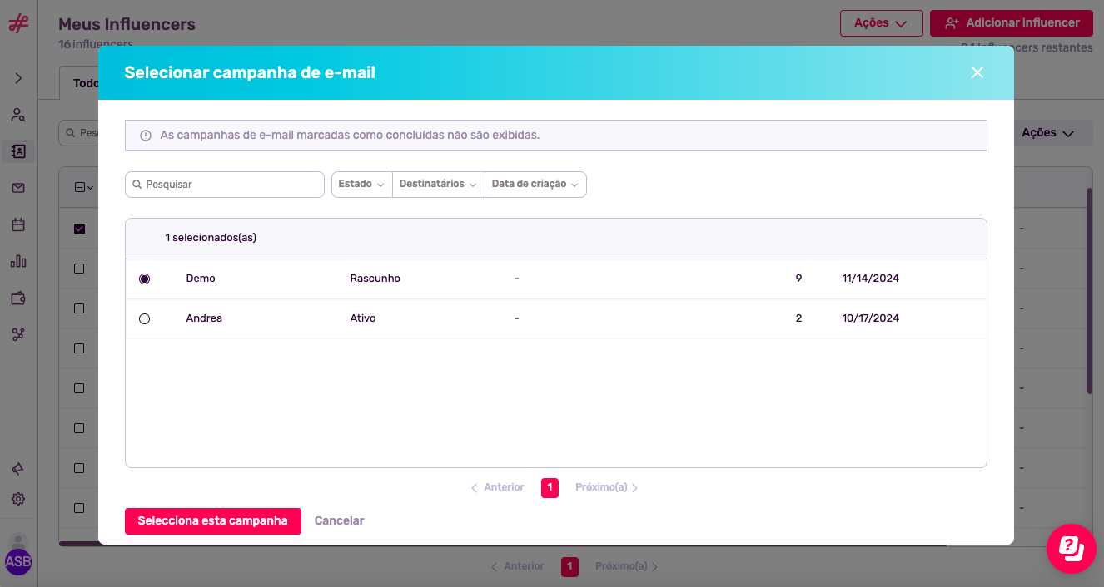Open the email envelope sidebar icon
The height and width of the screenshot is (587, 1104).
18,188
